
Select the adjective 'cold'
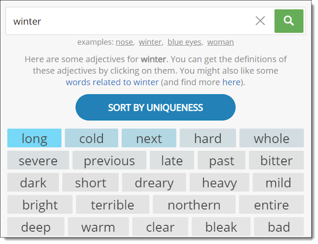pyautogui.click(x=91, y=138)
